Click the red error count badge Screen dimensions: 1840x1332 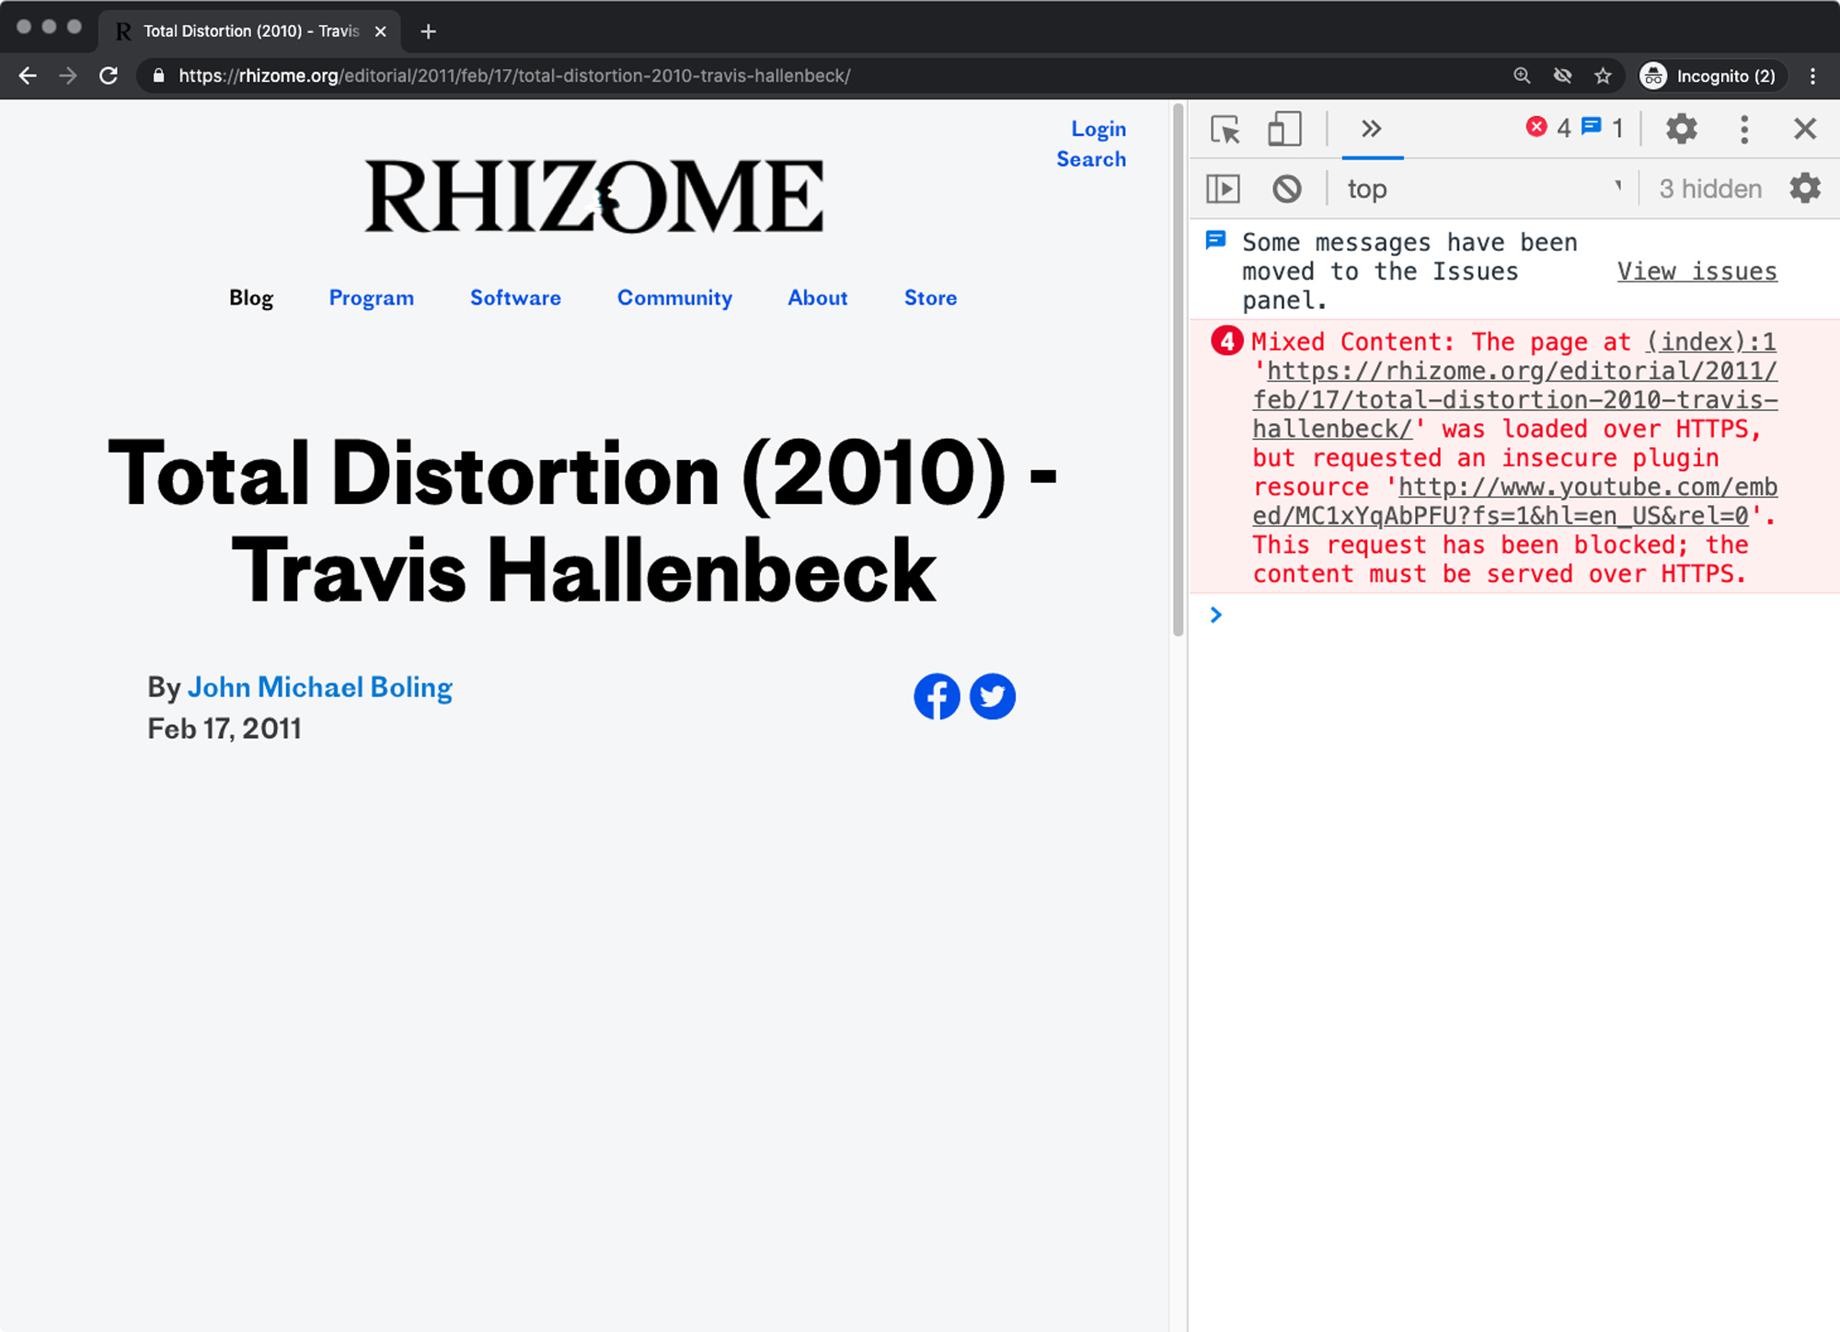(x=1547, y=128)
